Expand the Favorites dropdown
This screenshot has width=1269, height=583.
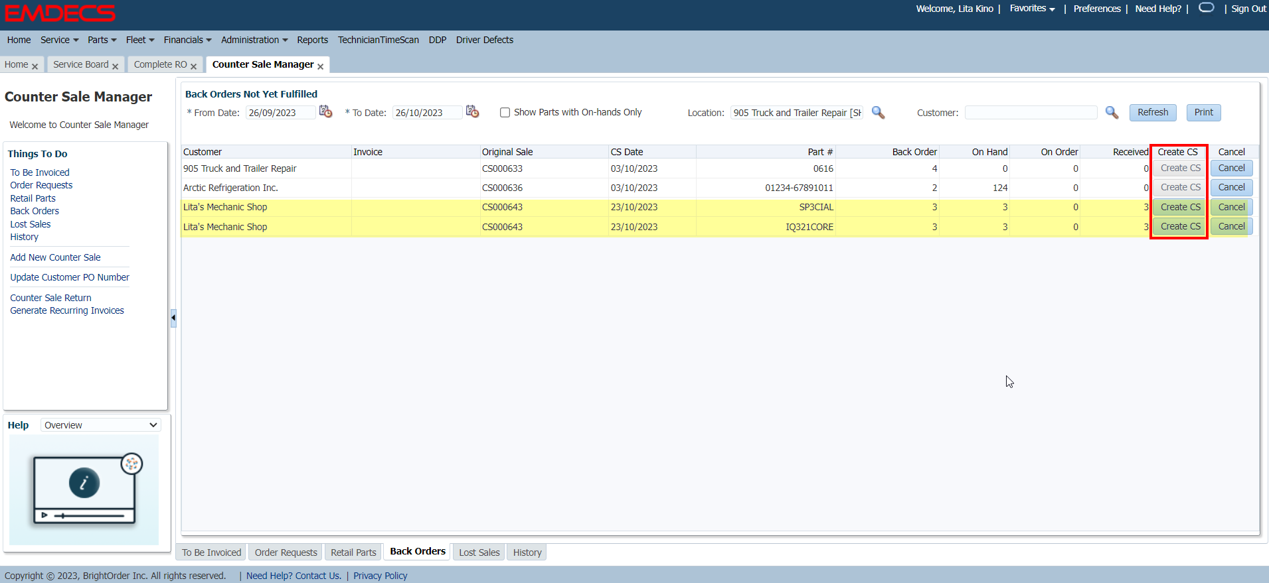(x=1032, y=9)
